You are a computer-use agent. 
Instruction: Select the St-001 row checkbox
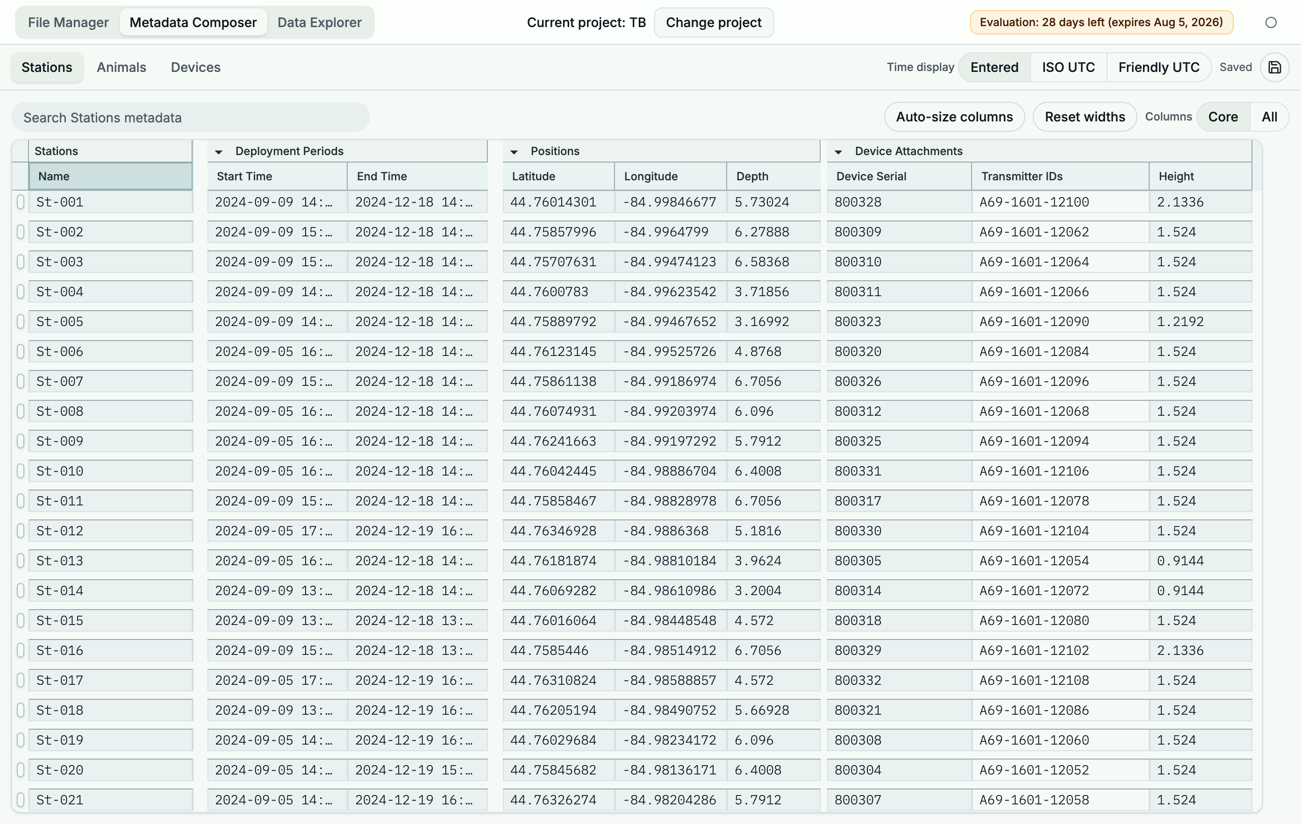point(21,202)
